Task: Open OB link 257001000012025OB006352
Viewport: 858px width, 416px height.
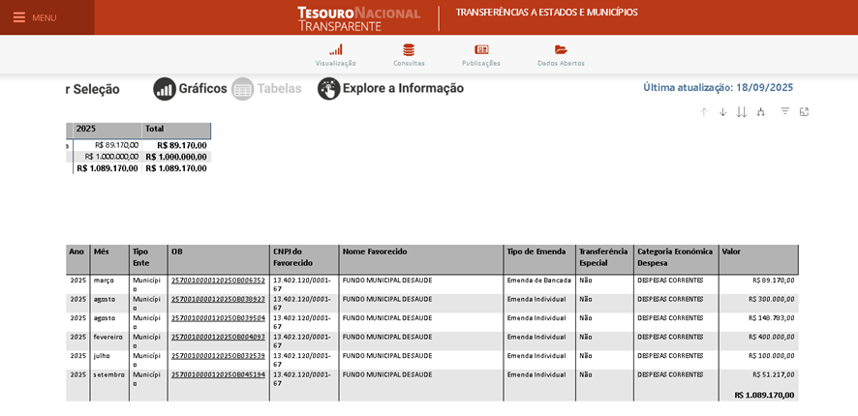Action: (218, 281)
